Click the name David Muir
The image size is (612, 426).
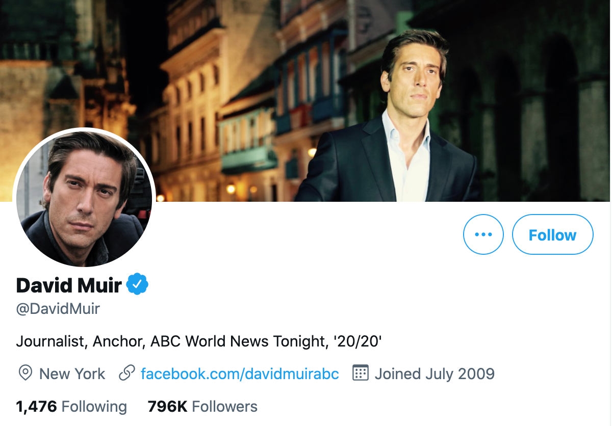pos(70,285)
